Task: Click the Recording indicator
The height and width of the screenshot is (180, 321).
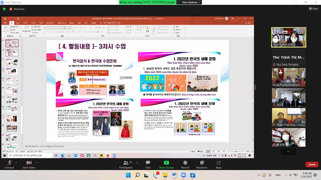Action: point(17,9)
